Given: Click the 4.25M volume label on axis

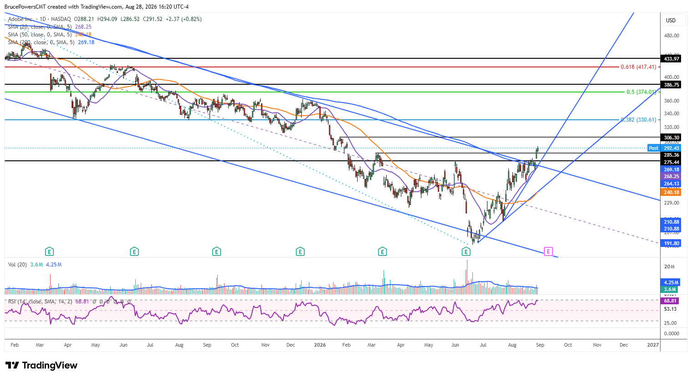Looking at the screenshot, I should point(671,282).
